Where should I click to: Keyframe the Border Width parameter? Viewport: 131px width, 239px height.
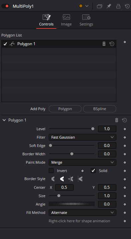point(125,154)
